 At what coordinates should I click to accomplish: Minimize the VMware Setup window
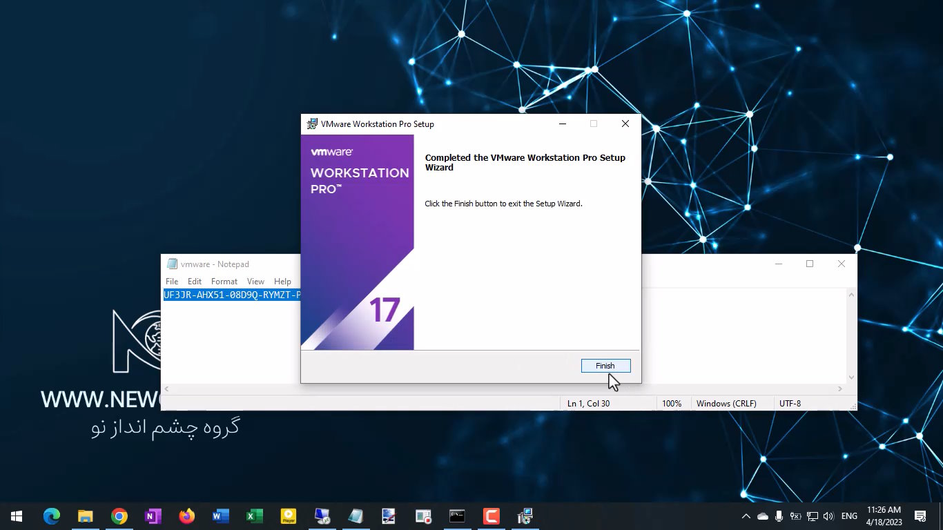[563, 124]
